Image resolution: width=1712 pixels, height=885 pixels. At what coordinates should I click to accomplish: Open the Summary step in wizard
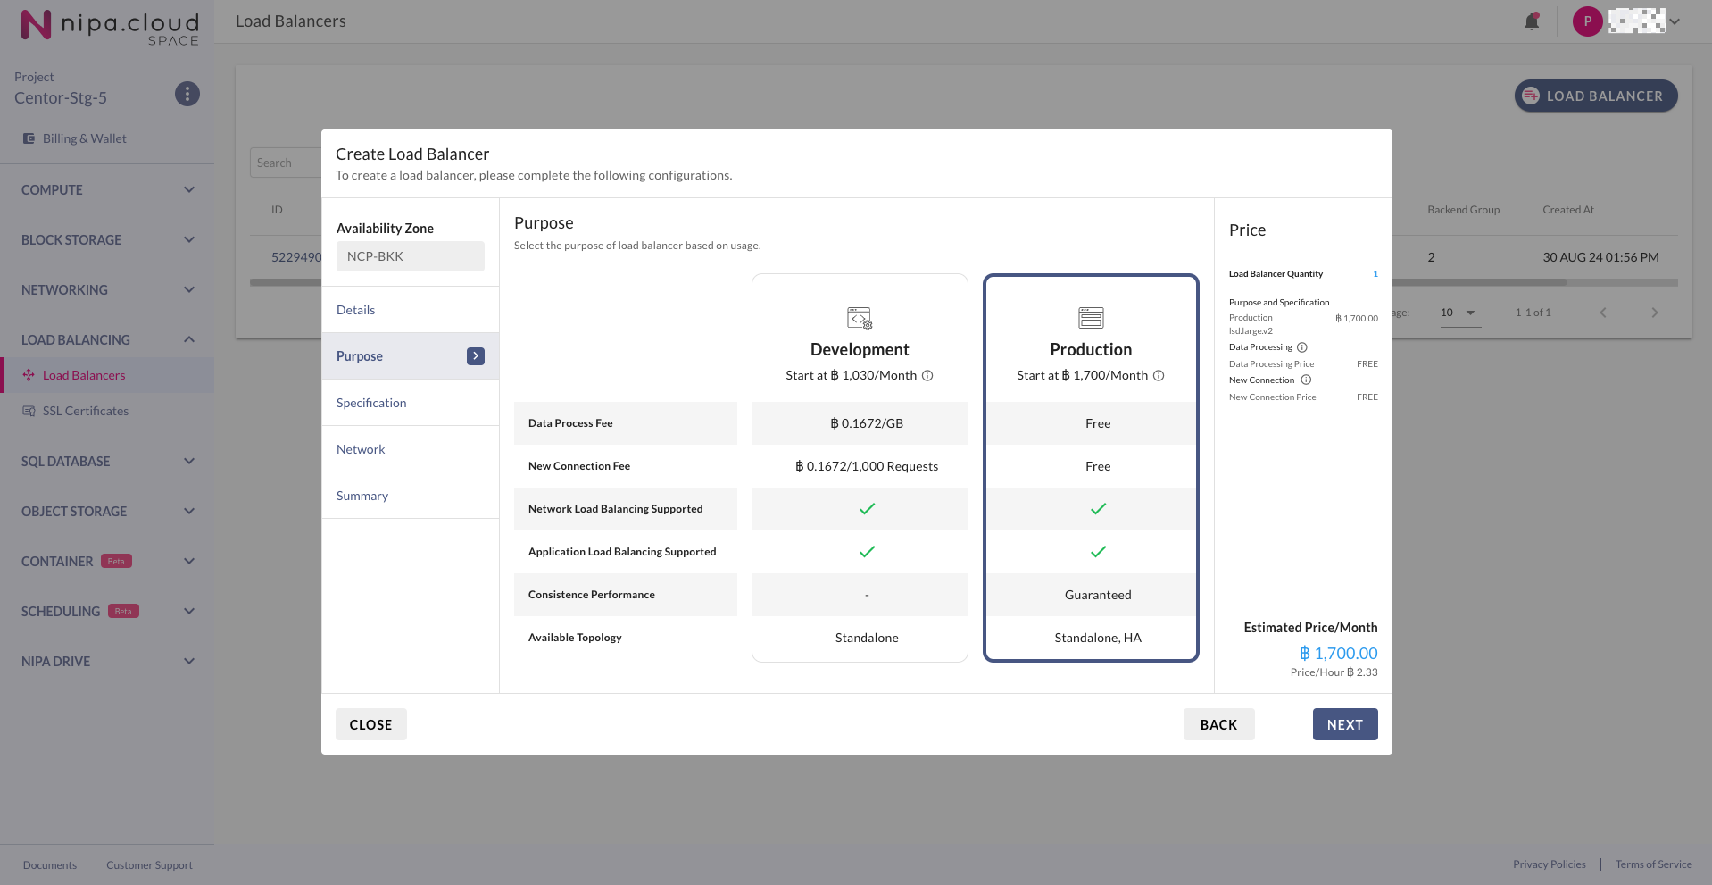click(x=362, y=496)
